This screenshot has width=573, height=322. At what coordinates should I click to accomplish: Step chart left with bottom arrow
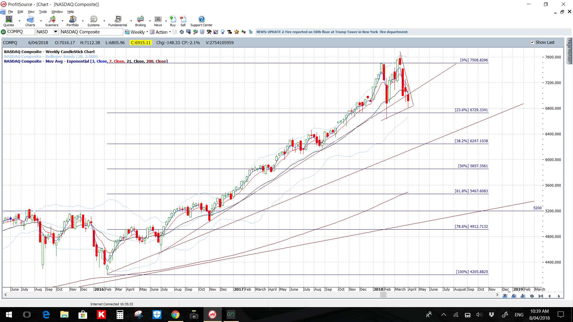550,296
